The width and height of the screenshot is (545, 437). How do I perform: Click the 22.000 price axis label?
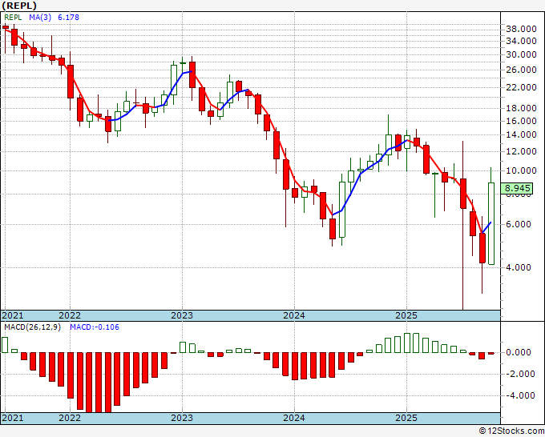click(x=521, y=87)
